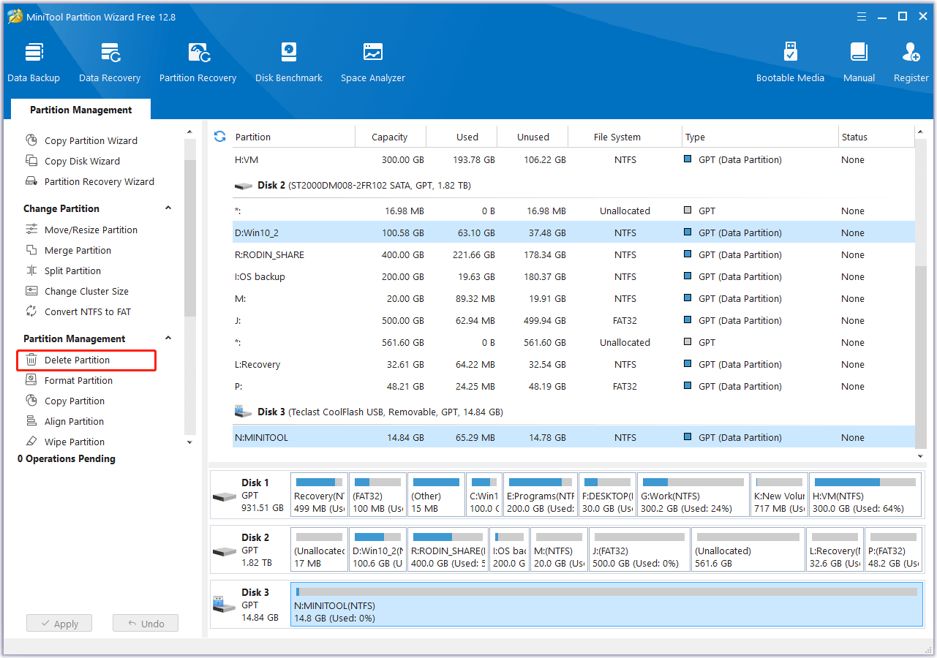Click the Apply button
Image resolution: width=937 pixels, height=658 pixels.
(x=59, y=624)
